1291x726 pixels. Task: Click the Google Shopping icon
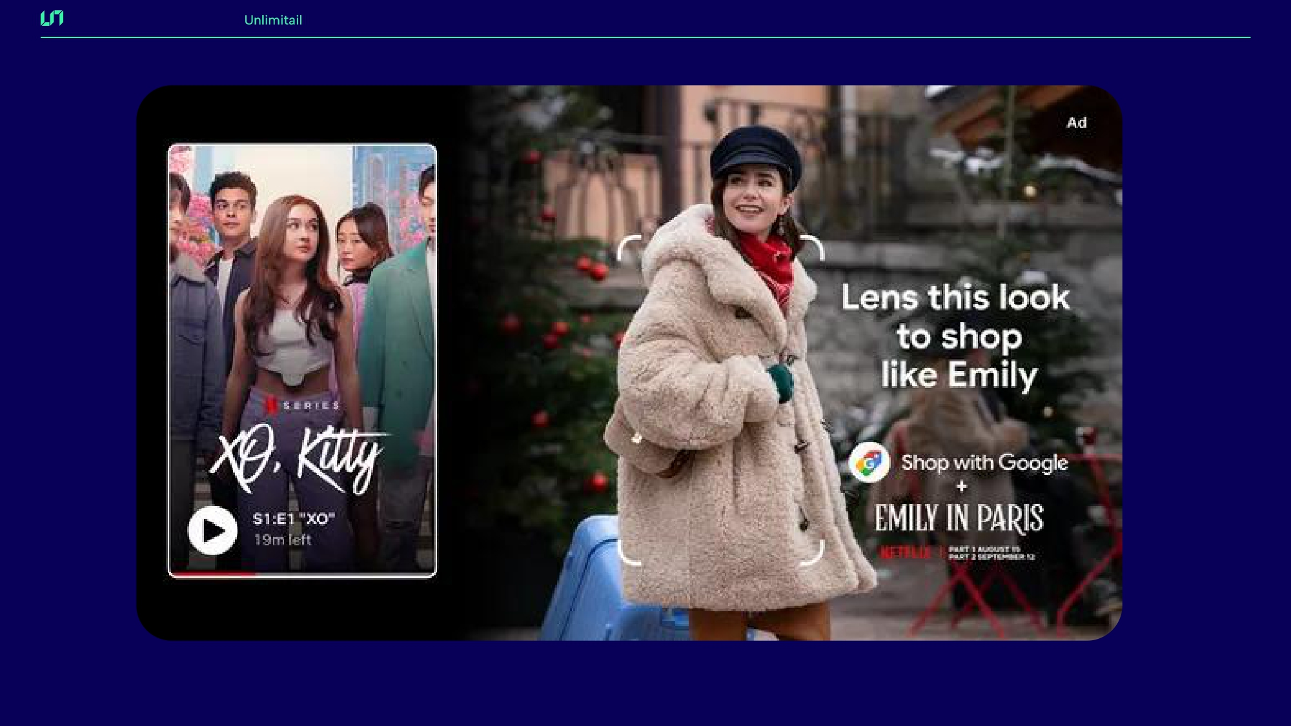click(869, 463)
